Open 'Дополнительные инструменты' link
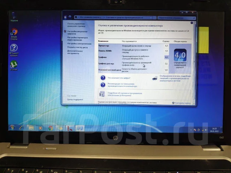Screen dimensions: 231x173 pos(75,52)
